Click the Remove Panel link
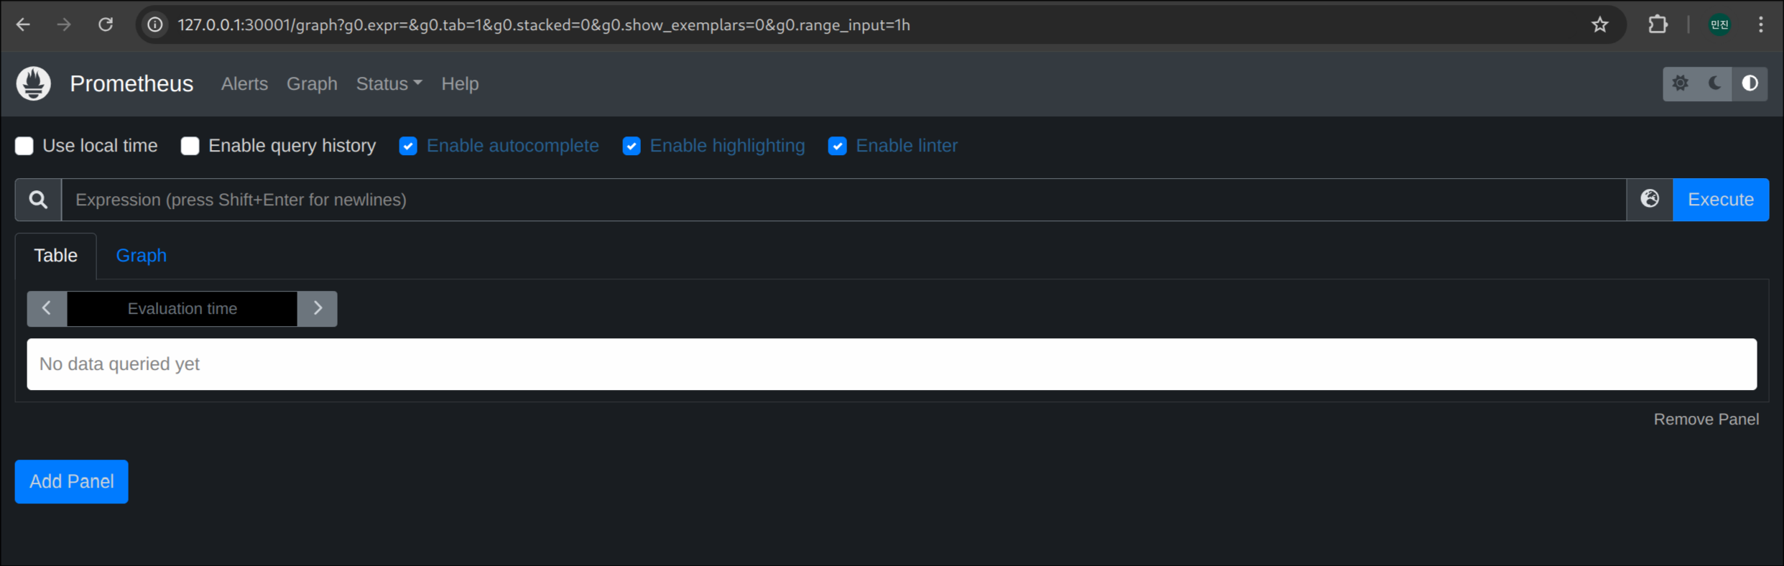This screenshot has height=566, width=1784. click(1706, 419)
